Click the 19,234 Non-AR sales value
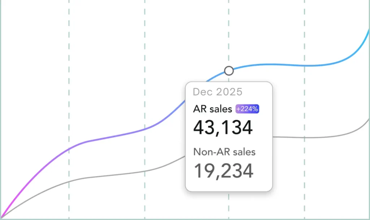This screenshot has width=370, height=220. point(223,171)
